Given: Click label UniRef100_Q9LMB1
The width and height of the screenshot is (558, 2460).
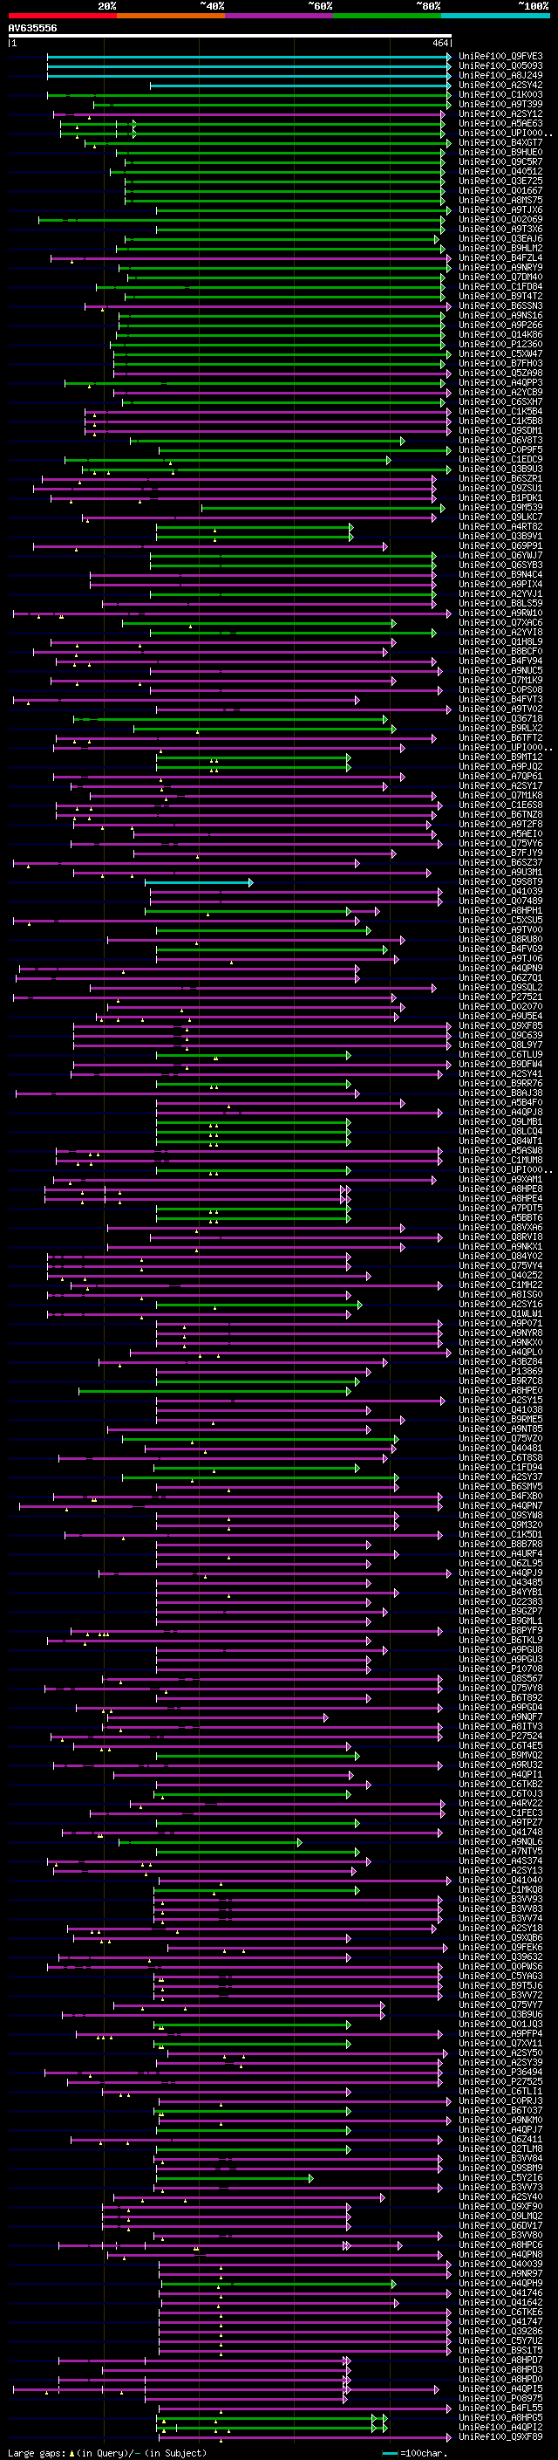Looking at the screenshot, I should (x=500, y=1122).
